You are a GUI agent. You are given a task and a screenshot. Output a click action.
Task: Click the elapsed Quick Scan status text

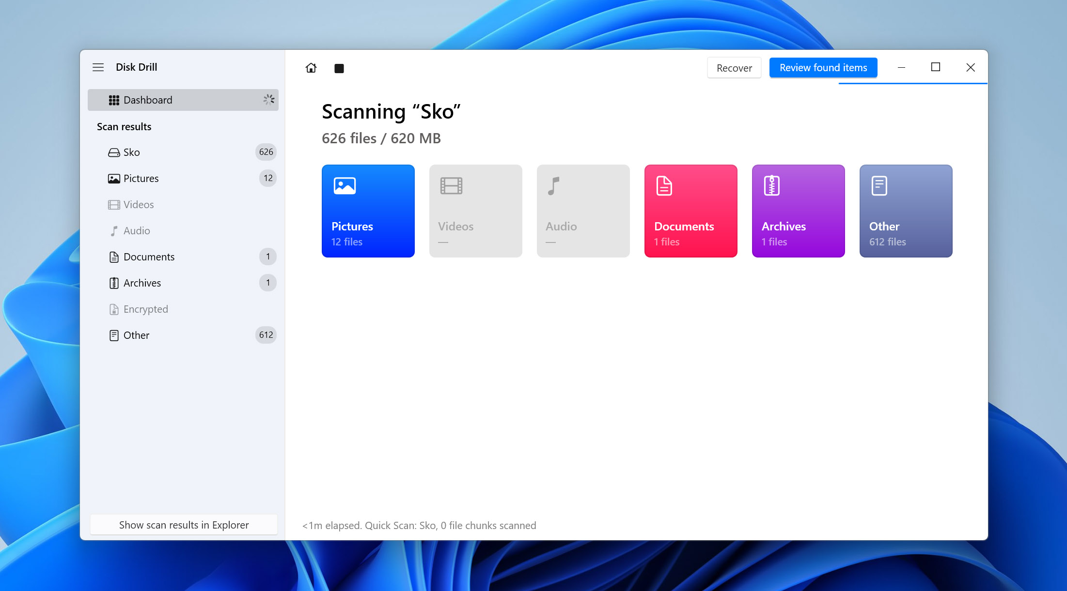[x=419, y=526]
